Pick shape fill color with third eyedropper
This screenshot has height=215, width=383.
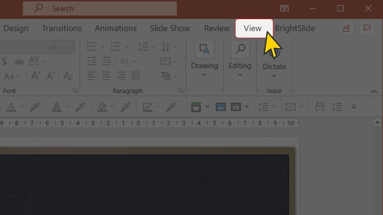tap(125, 107)
